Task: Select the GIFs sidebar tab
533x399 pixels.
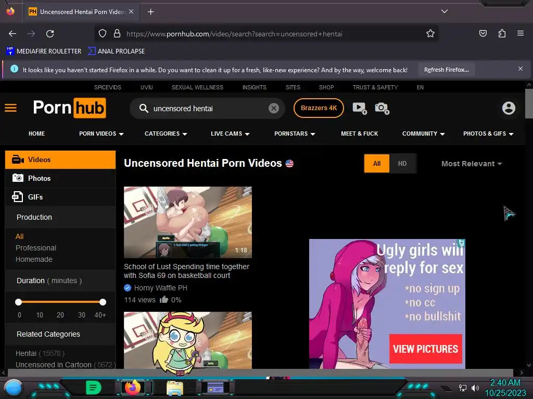Action: coord(60,197)
